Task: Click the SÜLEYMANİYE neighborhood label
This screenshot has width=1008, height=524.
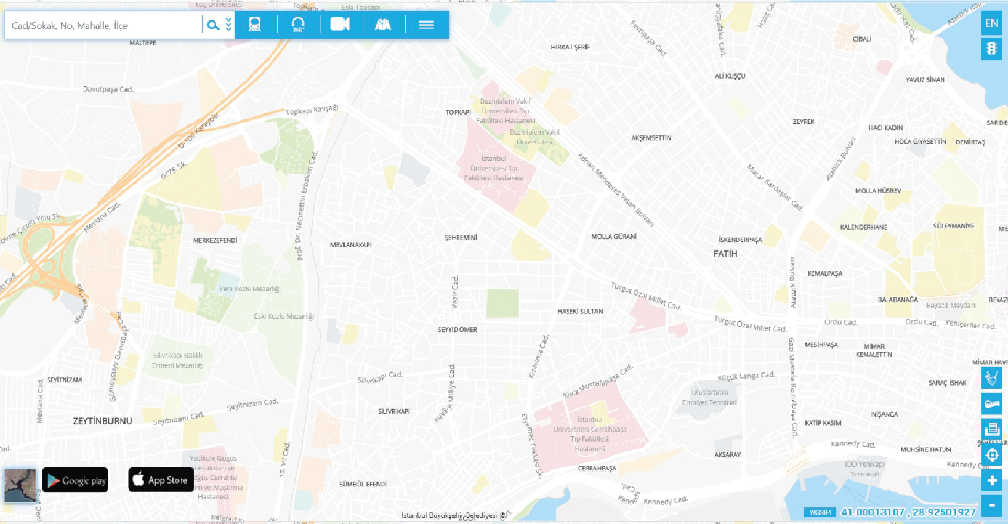Action: (954, 226)
